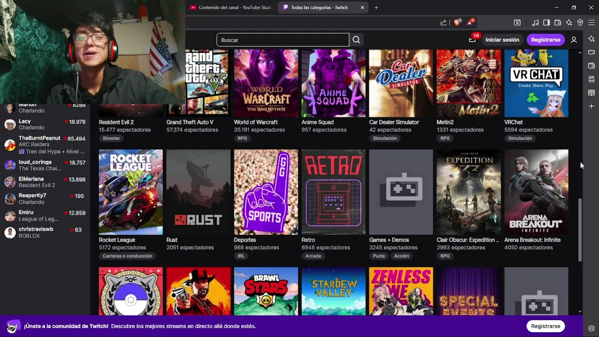This screenshot has width=599, height=337.
Task: Open a new browser tab
Action: click(x=376, y=7)
